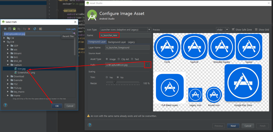Toggle Show Safe Zone checkbox
The height and width of the screenshot is (132, 273).
[233, 30]
